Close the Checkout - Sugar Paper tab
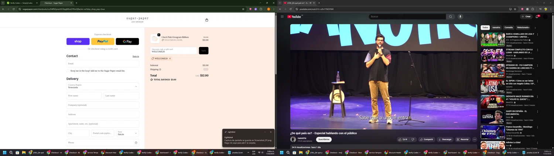The width and height of the screenshot is (554, 156). 71,3
